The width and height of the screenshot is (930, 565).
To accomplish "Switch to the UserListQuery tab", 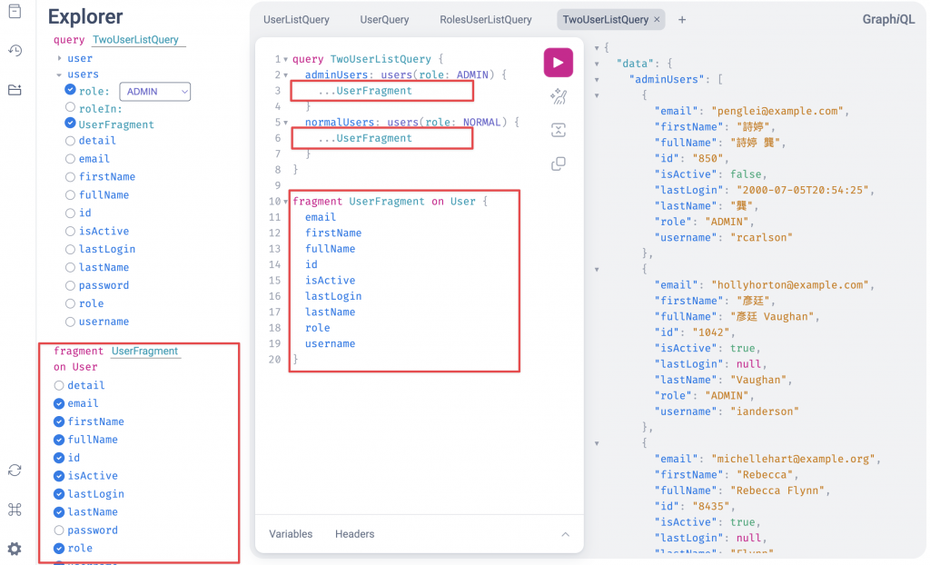I will 296,20.
